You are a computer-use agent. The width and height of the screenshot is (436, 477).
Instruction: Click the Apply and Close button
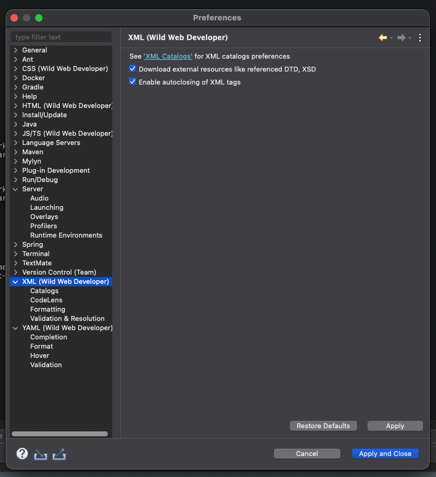(385, 454)
